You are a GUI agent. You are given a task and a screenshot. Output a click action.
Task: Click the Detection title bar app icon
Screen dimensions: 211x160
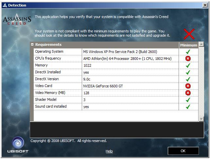(5, 5)
